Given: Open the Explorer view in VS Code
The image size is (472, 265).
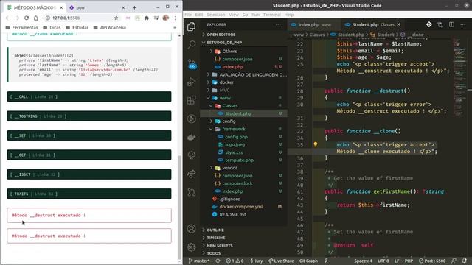Looking at the screenshot, I should (192, 26).
